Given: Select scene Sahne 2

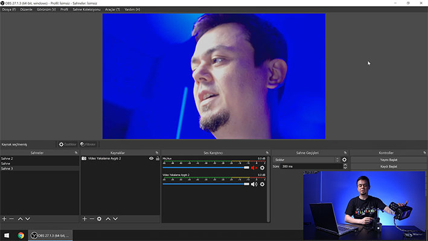Looking at the screenshot, I should click(40, 158).
